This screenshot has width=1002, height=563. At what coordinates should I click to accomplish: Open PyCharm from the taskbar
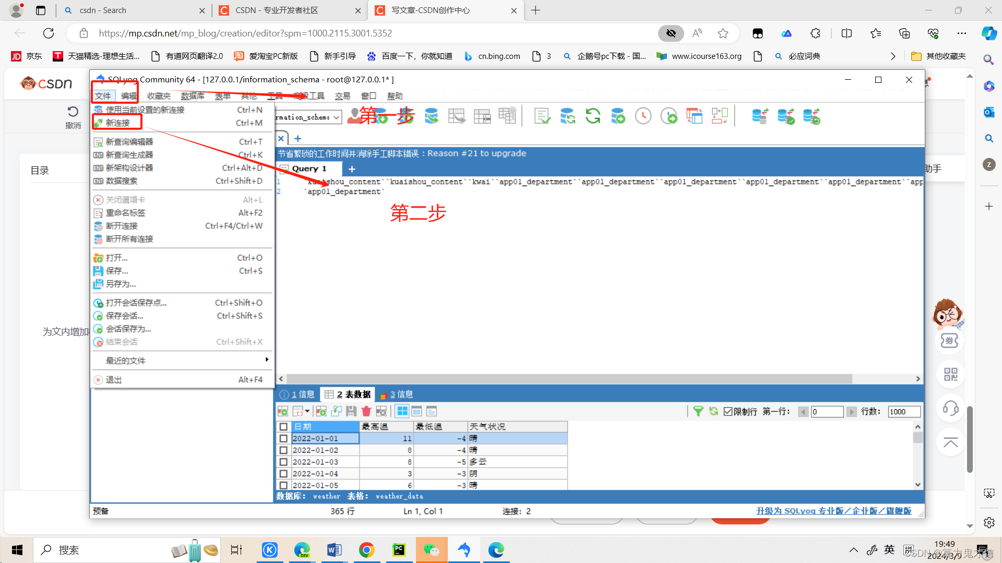pyautogui.click(x=399, y=549)
